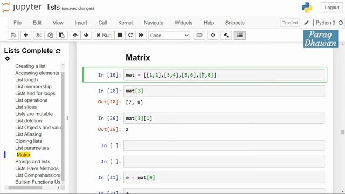Viewport: 345px width, 194px height.
Task: Click the notebook vertical scrollbar thumb
Action: 343,132
